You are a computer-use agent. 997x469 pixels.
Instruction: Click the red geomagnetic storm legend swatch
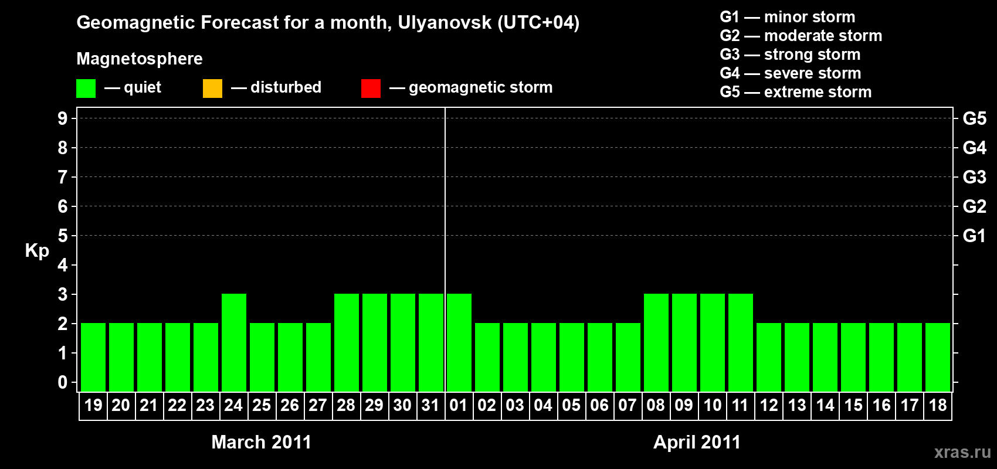(371, 89)
